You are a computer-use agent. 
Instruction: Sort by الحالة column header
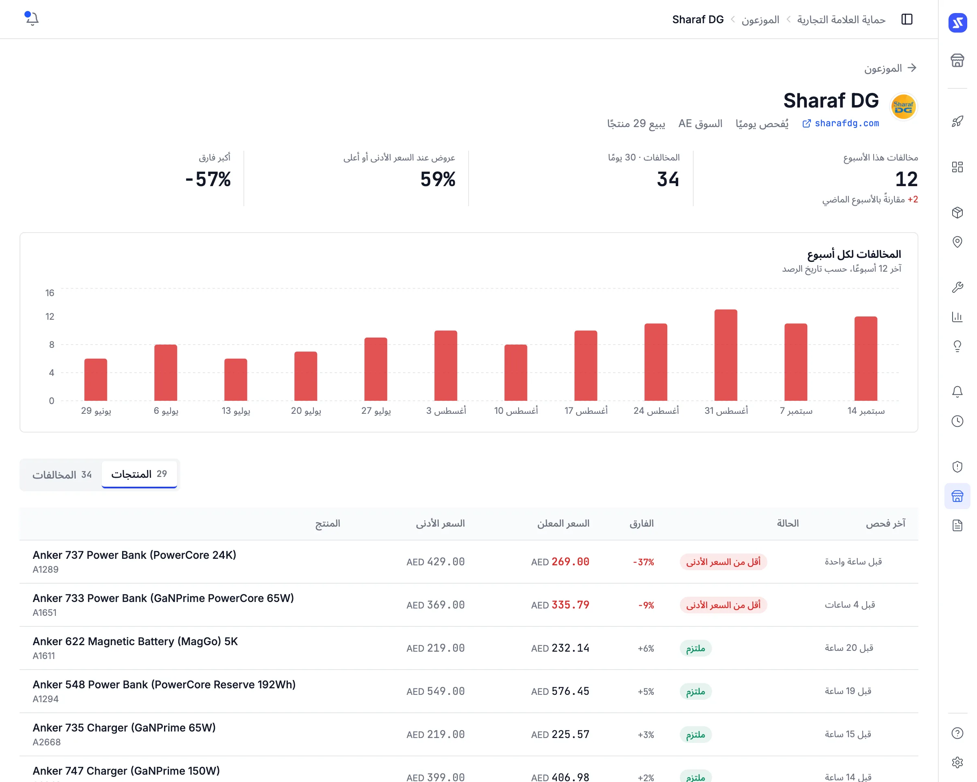point(788,524)
